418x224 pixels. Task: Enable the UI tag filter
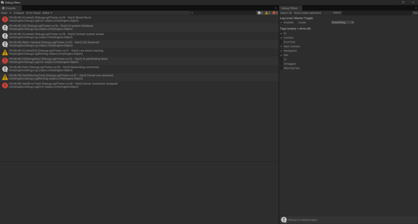[x=281, y=59]
